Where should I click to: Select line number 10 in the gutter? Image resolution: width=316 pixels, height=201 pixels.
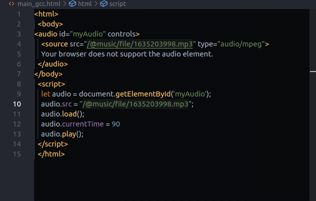[x=17, y=104]
